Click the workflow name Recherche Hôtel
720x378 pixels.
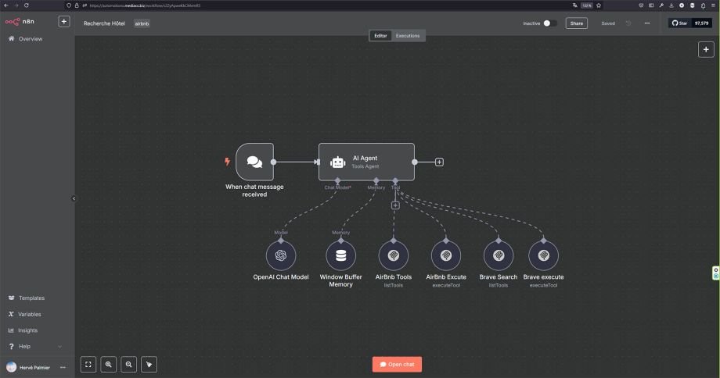click(104, 23)
